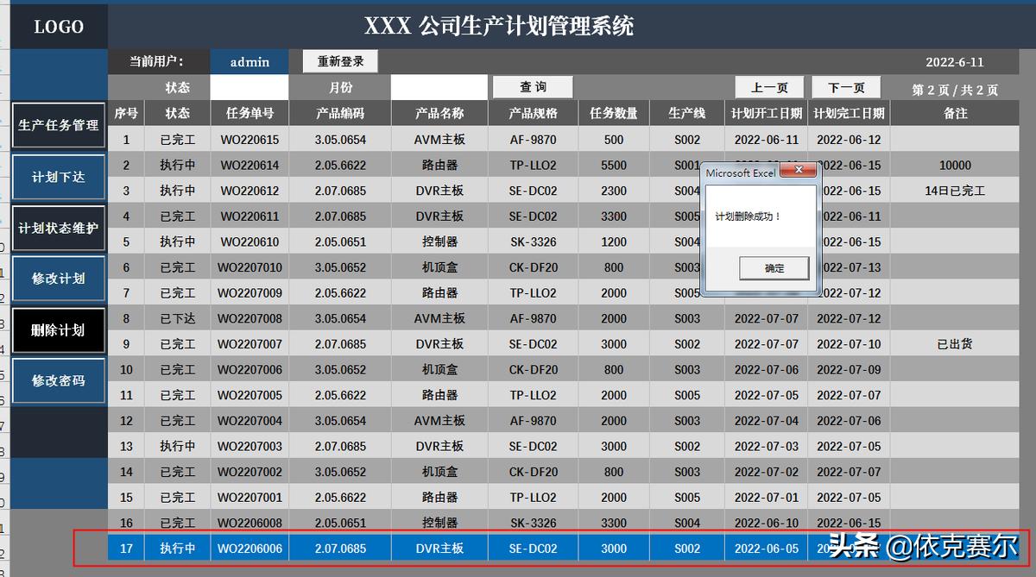Image resolution: width=1036 pixels, height=577 pixels.
Task: Go to the previous page with 上一页
Action: [x=769, y=87]
